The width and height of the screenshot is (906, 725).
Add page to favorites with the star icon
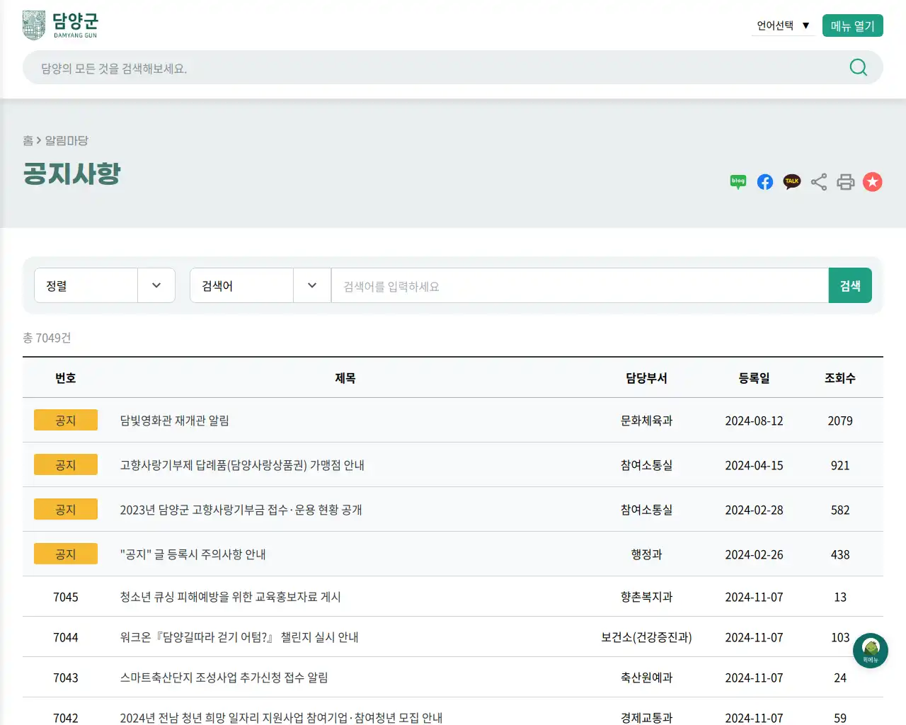872,182
